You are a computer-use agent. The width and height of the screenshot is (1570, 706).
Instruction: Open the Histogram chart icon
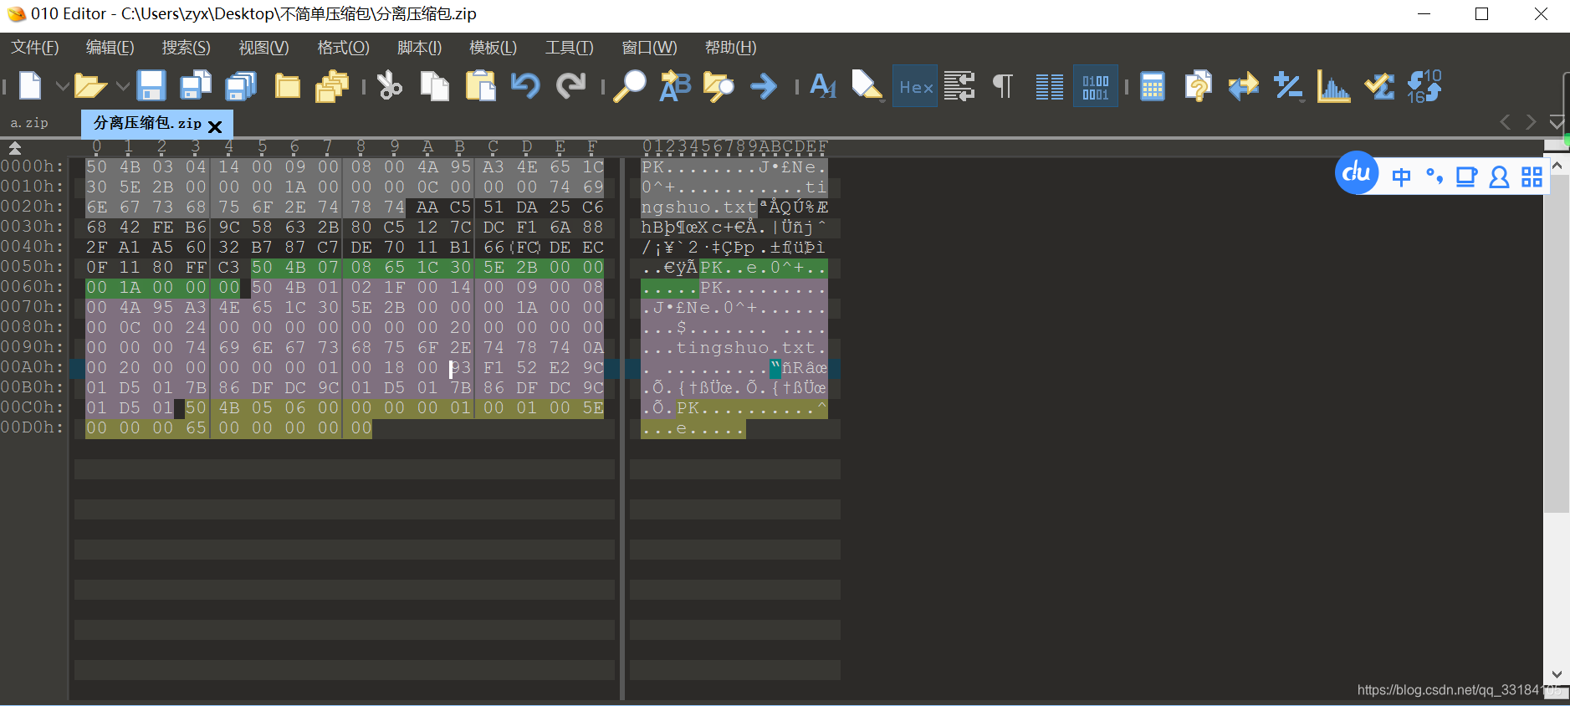pyautogui.click(x=1334, y=86)
